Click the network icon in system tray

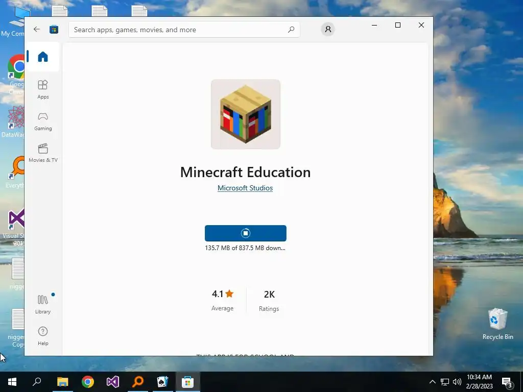pyautogui.click(x=445, y=382)
